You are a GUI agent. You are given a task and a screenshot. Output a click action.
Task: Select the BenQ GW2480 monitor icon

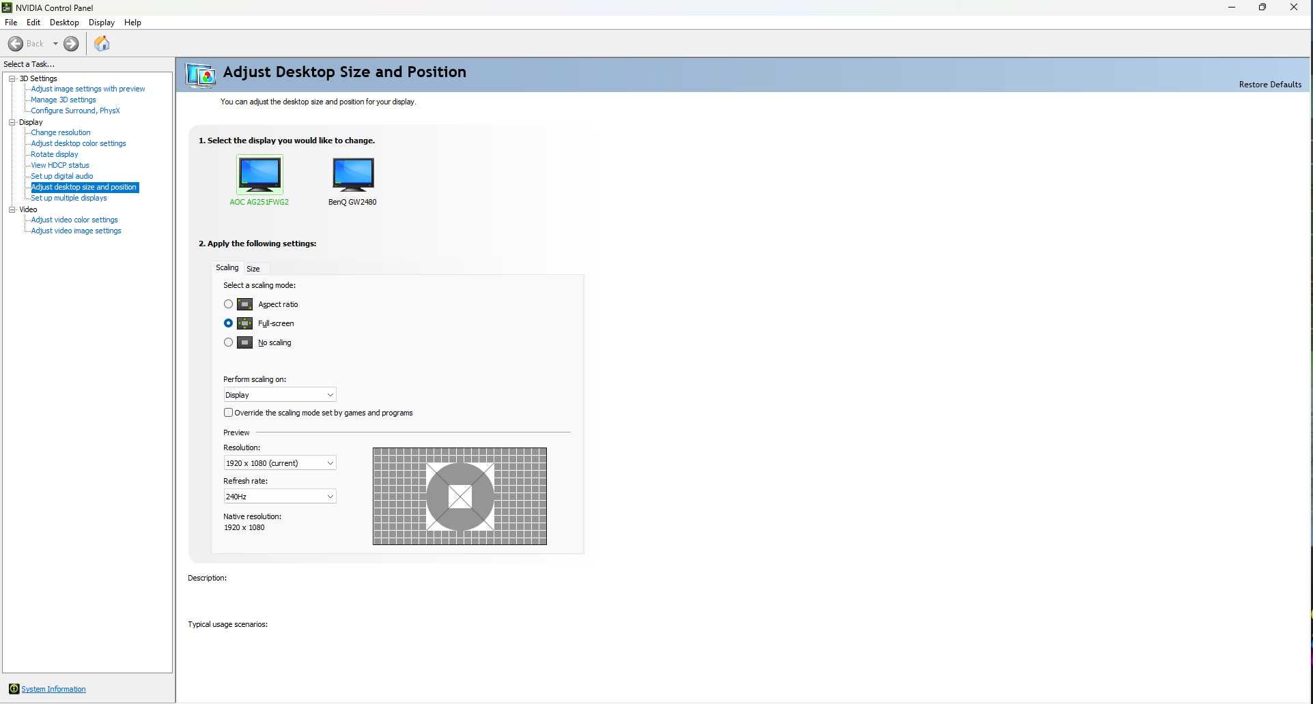click(353, 174)
